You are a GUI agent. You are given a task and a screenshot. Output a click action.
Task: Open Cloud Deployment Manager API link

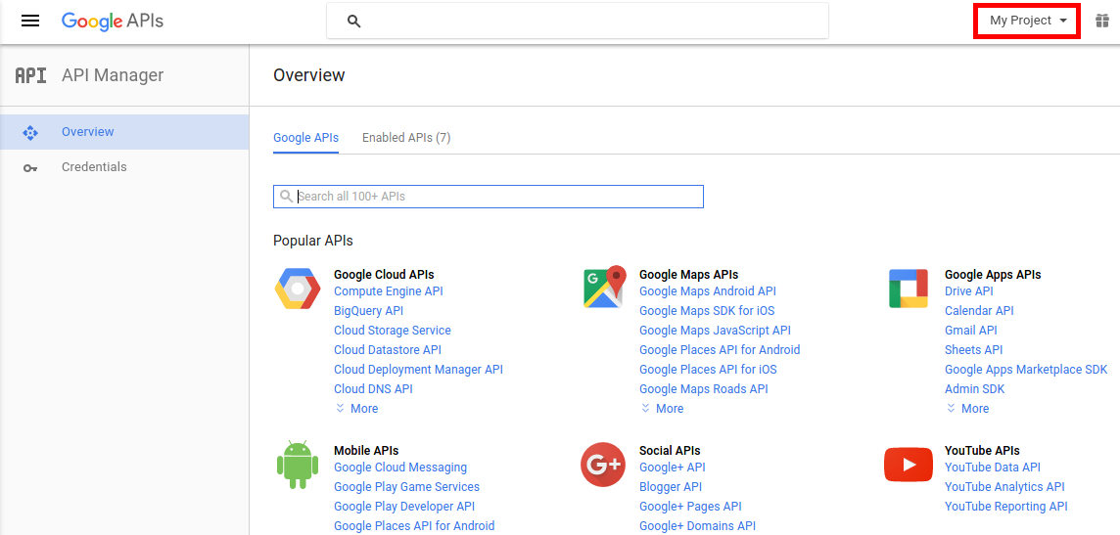[419, 370]
